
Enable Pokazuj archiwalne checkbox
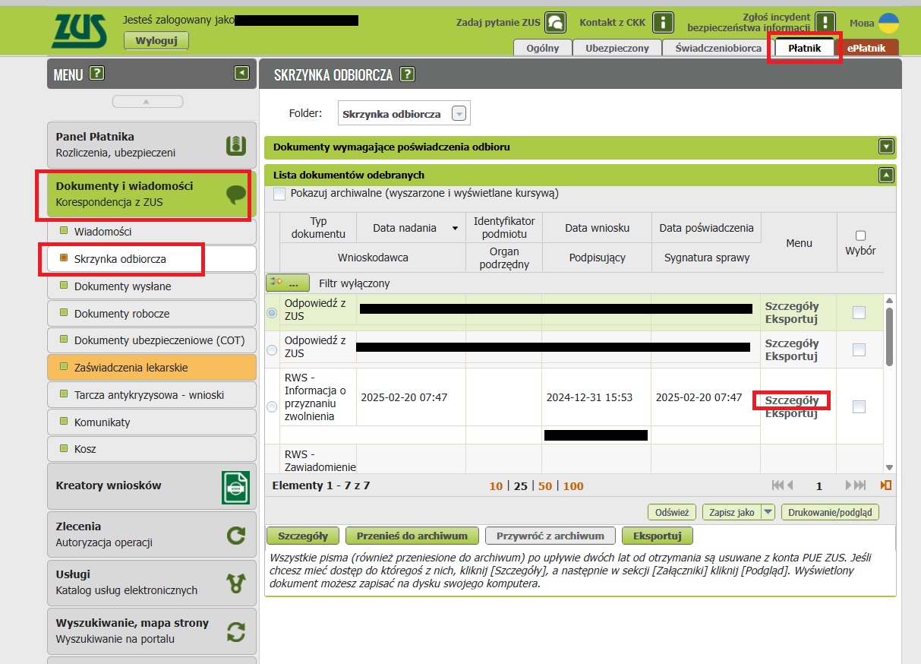click(279, 194)
